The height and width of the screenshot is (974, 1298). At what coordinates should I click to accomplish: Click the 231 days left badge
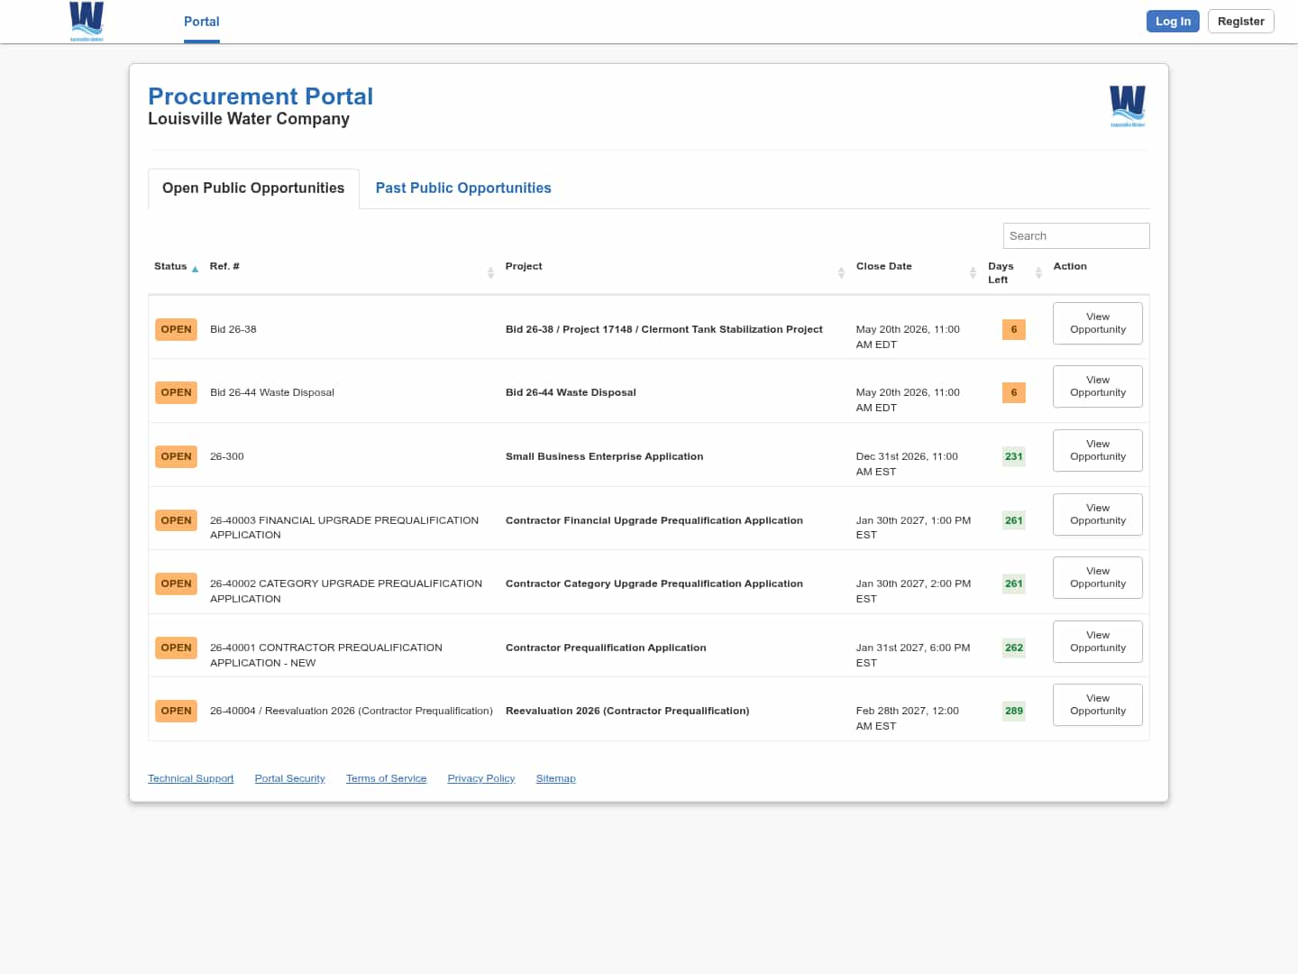(1014, 456)
